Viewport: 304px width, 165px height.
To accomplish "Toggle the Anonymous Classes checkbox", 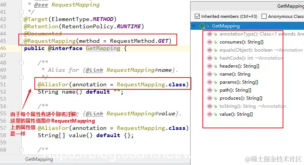I will point(264,16).
